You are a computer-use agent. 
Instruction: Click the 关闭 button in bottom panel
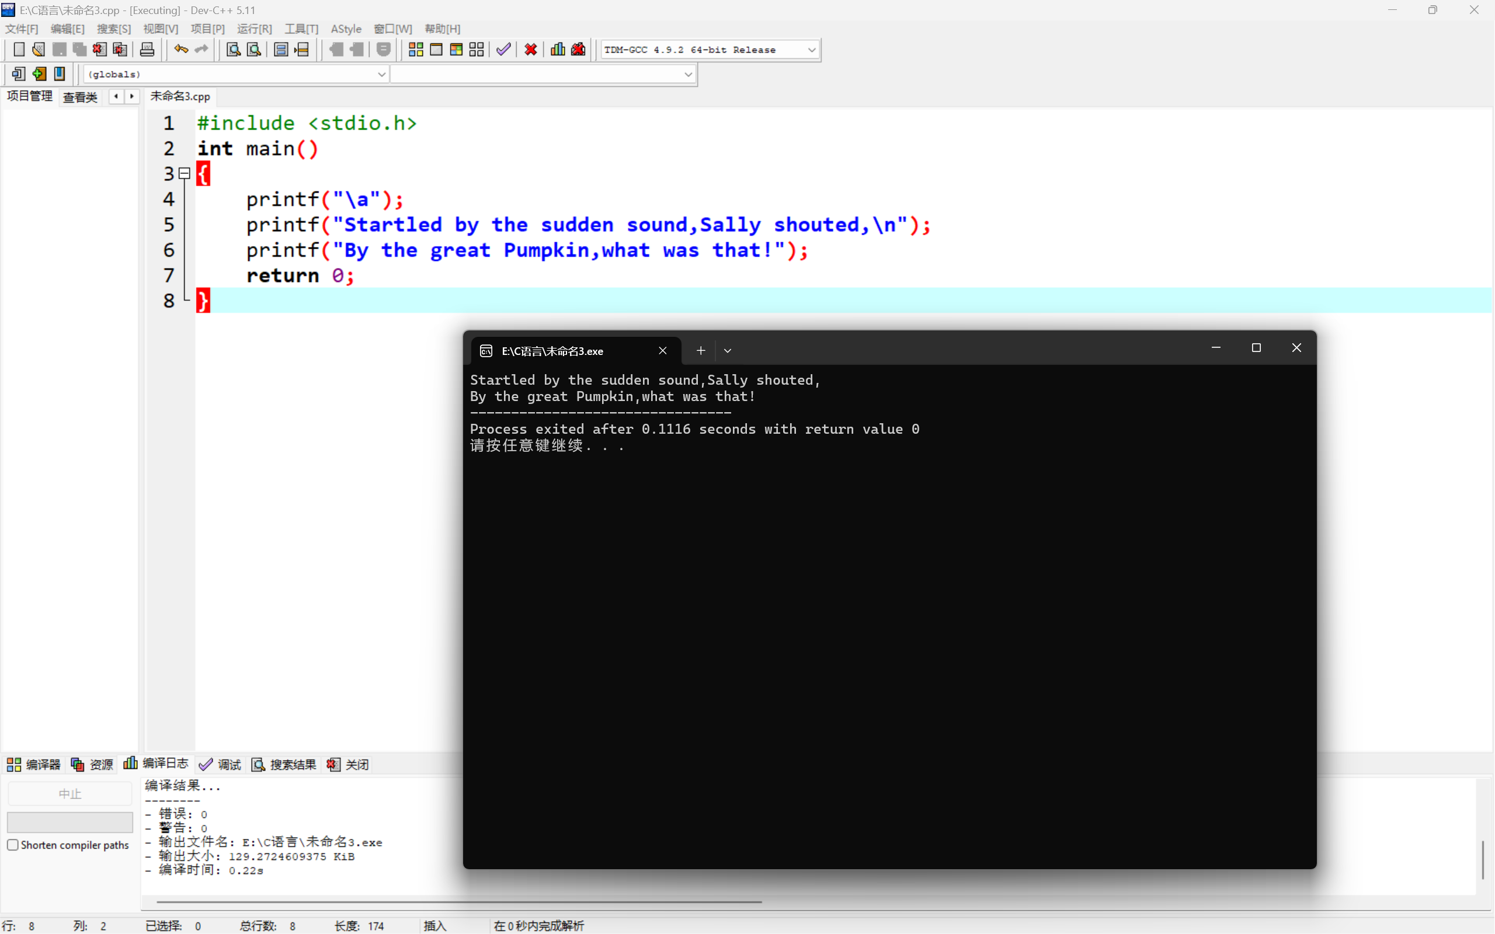point(349,764)
